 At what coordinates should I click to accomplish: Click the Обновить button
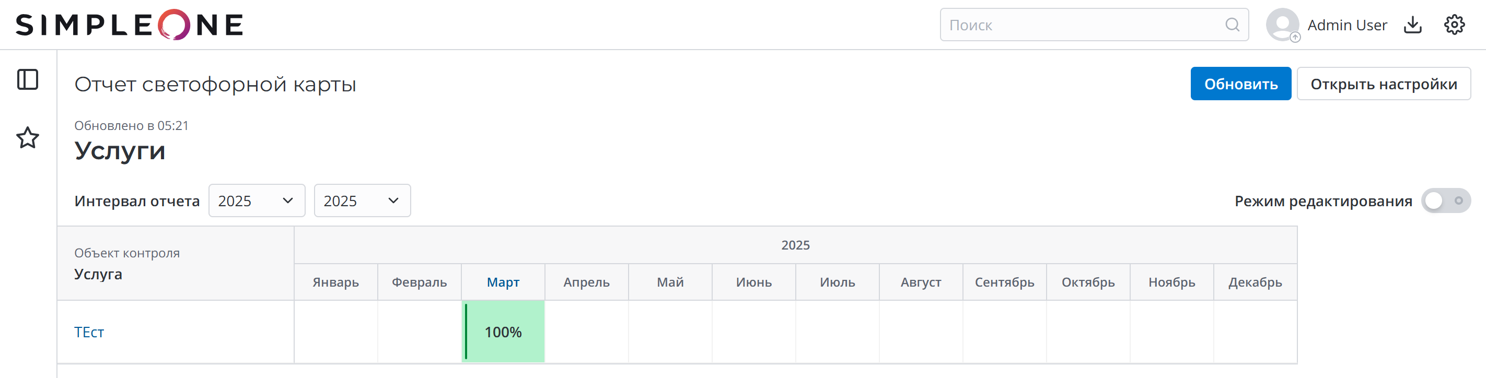pos(1240,84)
